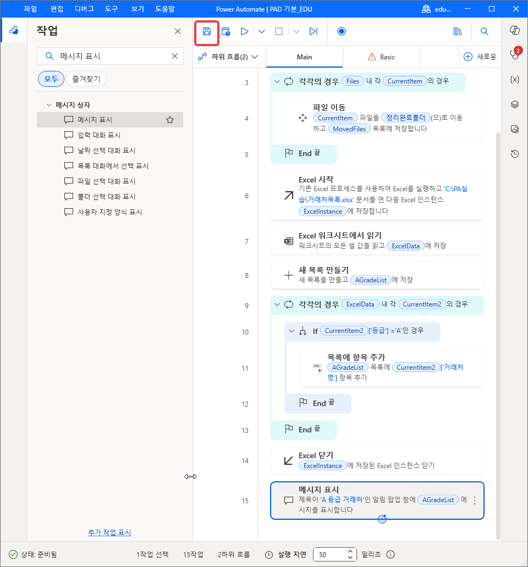The height and width of the screenshot is (567, 528).
Task: Select the 모두 filter pill
Action: [51, 79]
